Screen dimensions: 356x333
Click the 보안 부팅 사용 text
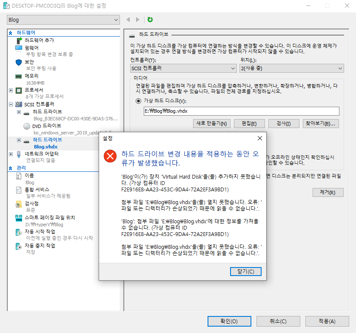pos(41,68)
